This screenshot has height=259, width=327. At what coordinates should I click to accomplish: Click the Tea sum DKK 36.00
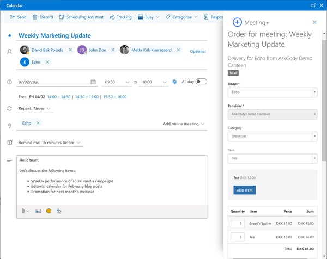[306, 237]
